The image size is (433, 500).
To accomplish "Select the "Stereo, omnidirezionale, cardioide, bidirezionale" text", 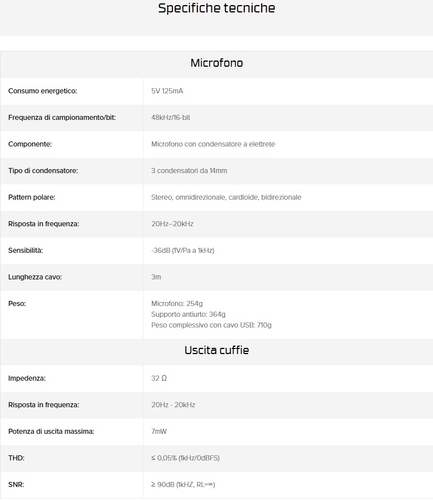I will tap(226, 197).
